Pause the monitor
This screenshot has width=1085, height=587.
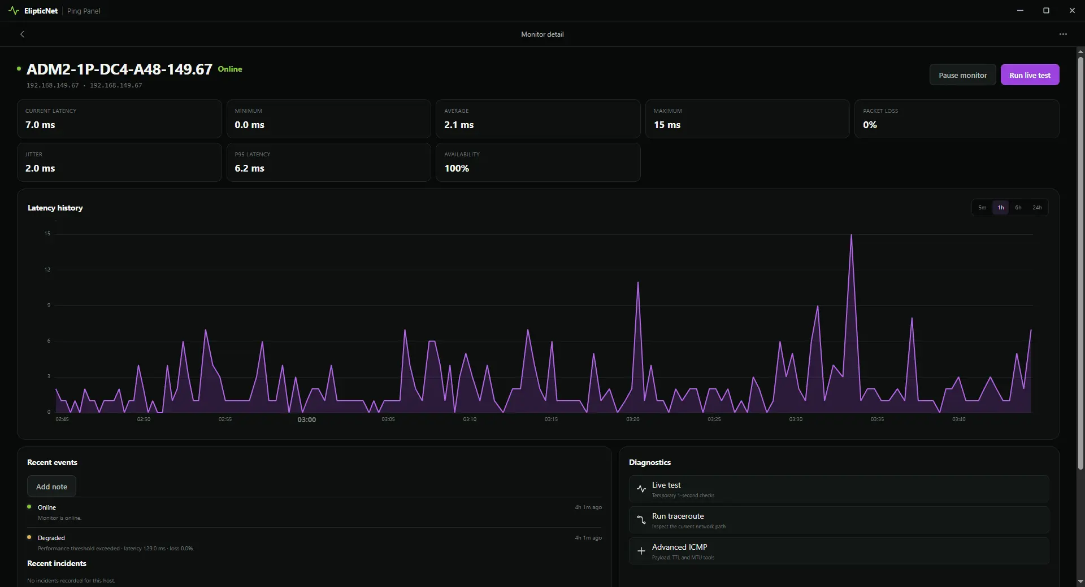(x=962, y=75)
